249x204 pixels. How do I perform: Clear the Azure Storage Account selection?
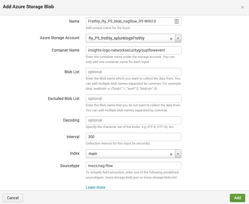pos(171,39)
